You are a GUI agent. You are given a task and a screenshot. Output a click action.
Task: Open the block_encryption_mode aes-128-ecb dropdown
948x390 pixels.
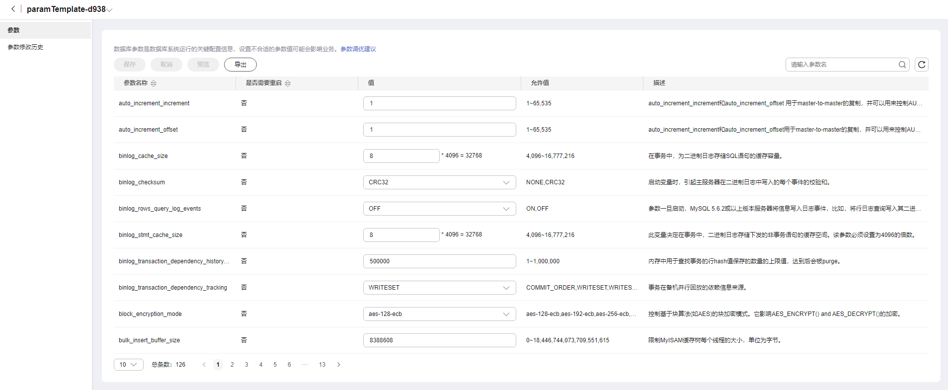click(x=440, y=314)
